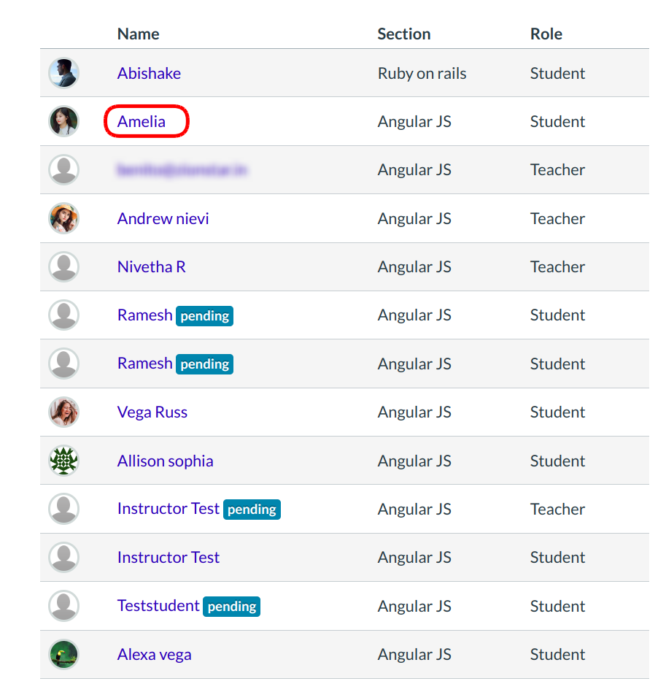
Task: Open the Teststudent name link
Action: (x=158, y=606)
